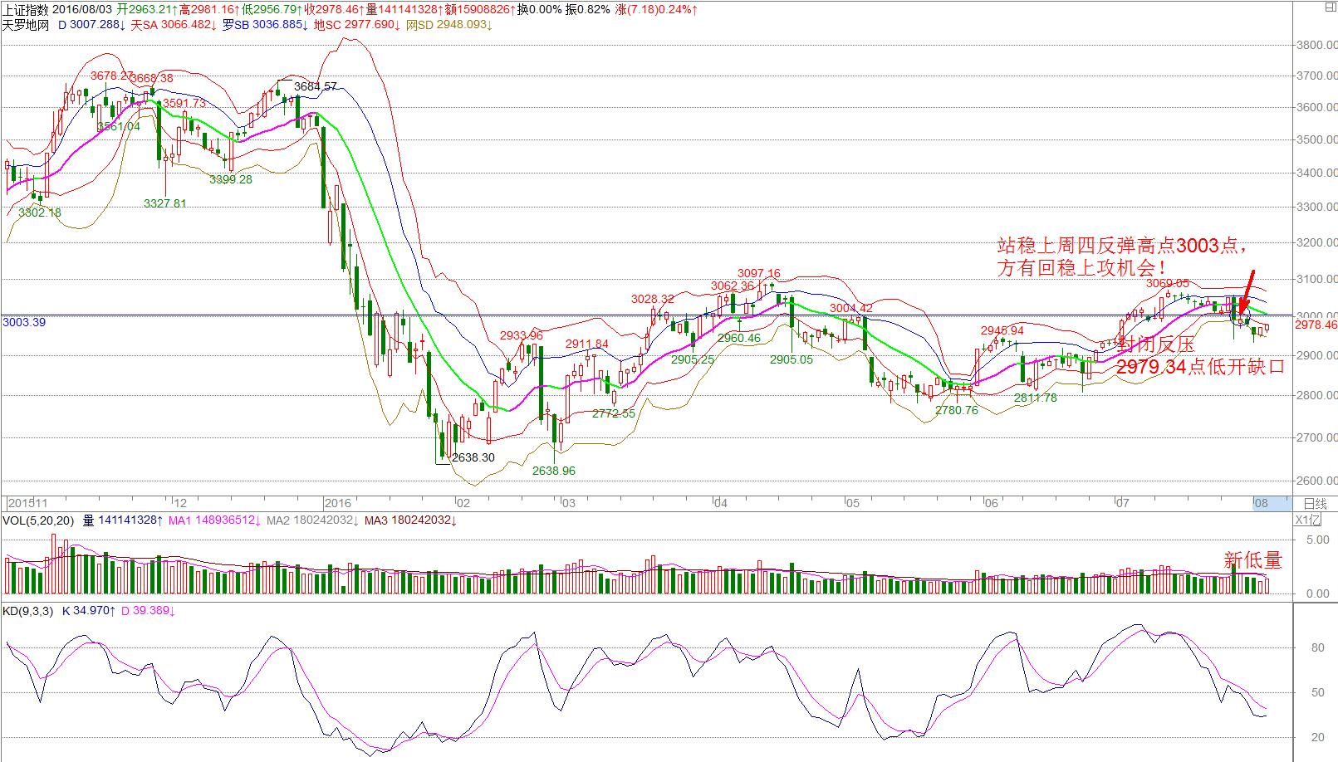Click the 天罗地网 indicator name
Viewport: 1338px width, 762px height.
click(x=25, y=25)
